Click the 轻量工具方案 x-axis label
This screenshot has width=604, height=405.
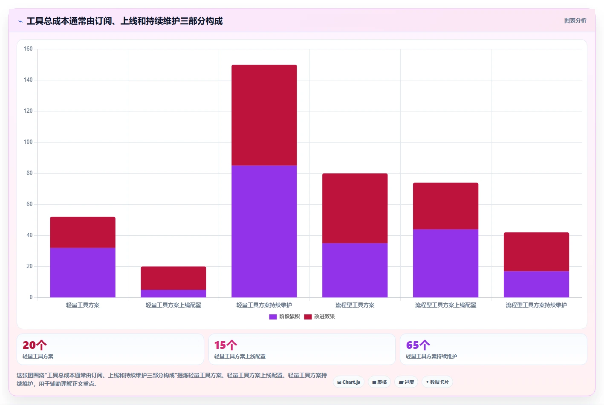(83, 305)
